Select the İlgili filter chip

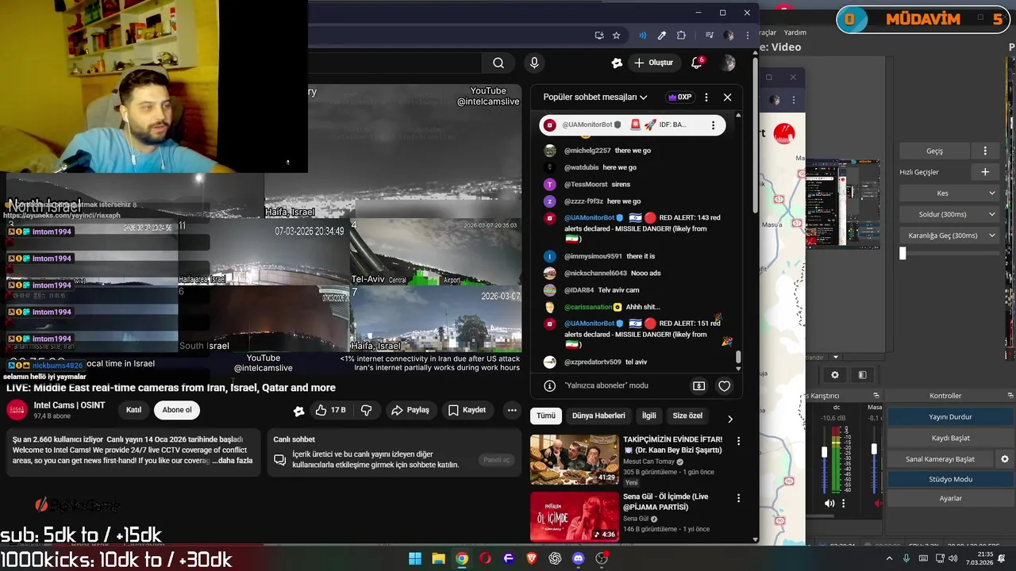click(x=649, y=416)
